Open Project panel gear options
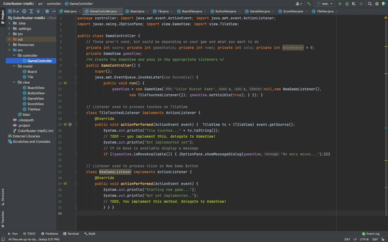Screen dimensions: 388x242 pos(47,11)
